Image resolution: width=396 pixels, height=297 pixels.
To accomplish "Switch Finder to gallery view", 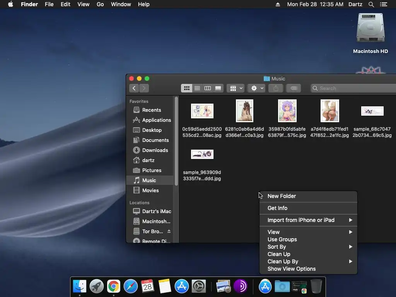I will [x=218, y=88].
